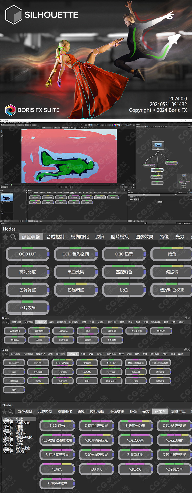Select 蓝宝石 模糊+锐化 in the Sapphire list

[x=17, y=437]
